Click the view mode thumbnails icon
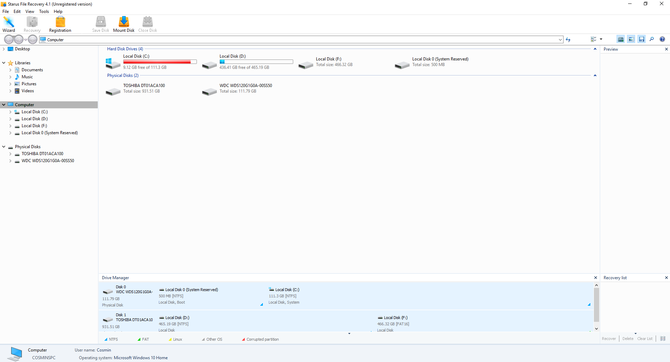The height and width of the screenshot is (362, 670). point(594,39)
